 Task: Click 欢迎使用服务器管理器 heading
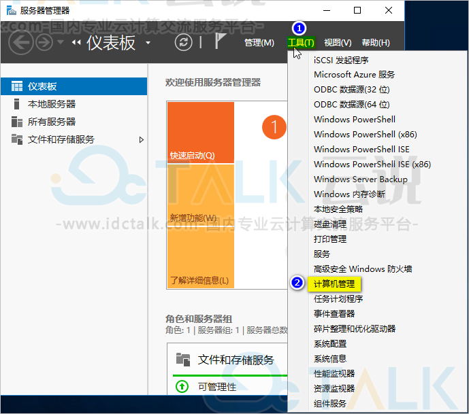[x=213, y=82]
